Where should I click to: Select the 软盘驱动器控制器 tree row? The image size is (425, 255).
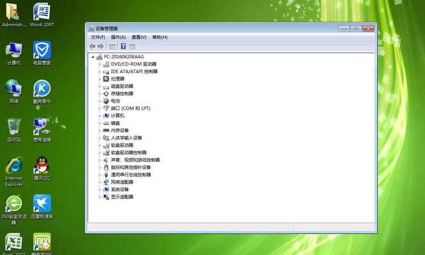pos(129,152)
